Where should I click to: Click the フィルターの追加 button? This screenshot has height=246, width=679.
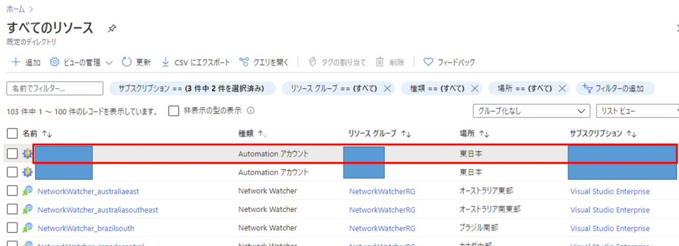click(615, 88)
